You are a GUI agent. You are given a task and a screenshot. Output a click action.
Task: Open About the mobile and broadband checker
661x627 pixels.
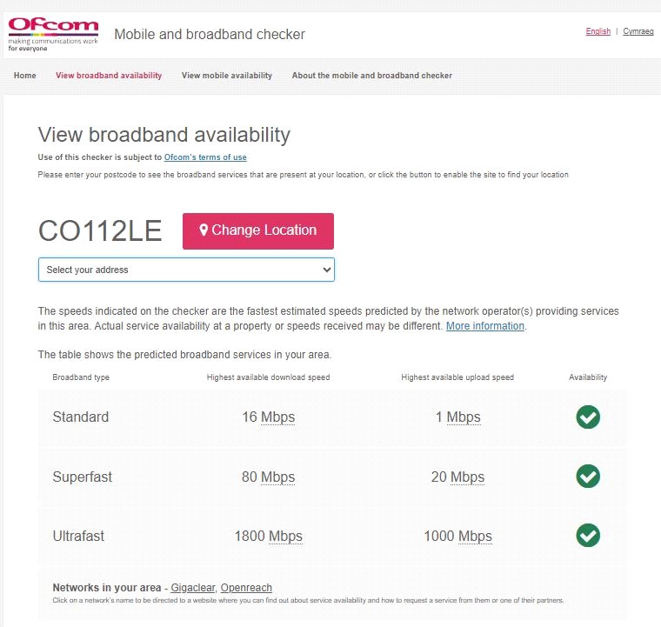371,76
